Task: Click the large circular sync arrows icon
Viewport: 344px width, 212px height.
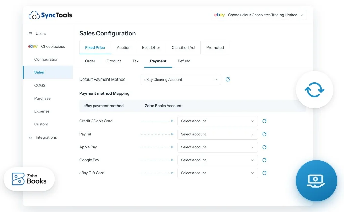Action: tap(314, 90)
